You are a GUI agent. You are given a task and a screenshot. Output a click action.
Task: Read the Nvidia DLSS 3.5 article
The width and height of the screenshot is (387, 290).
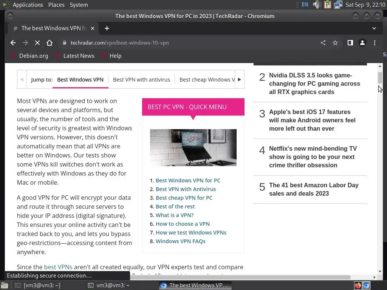coord(314,83)
